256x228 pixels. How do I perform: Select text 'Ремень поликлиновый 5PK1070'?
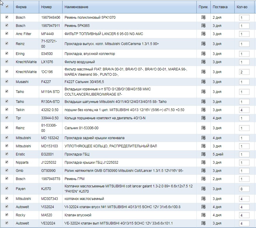(x=90, y=18)
